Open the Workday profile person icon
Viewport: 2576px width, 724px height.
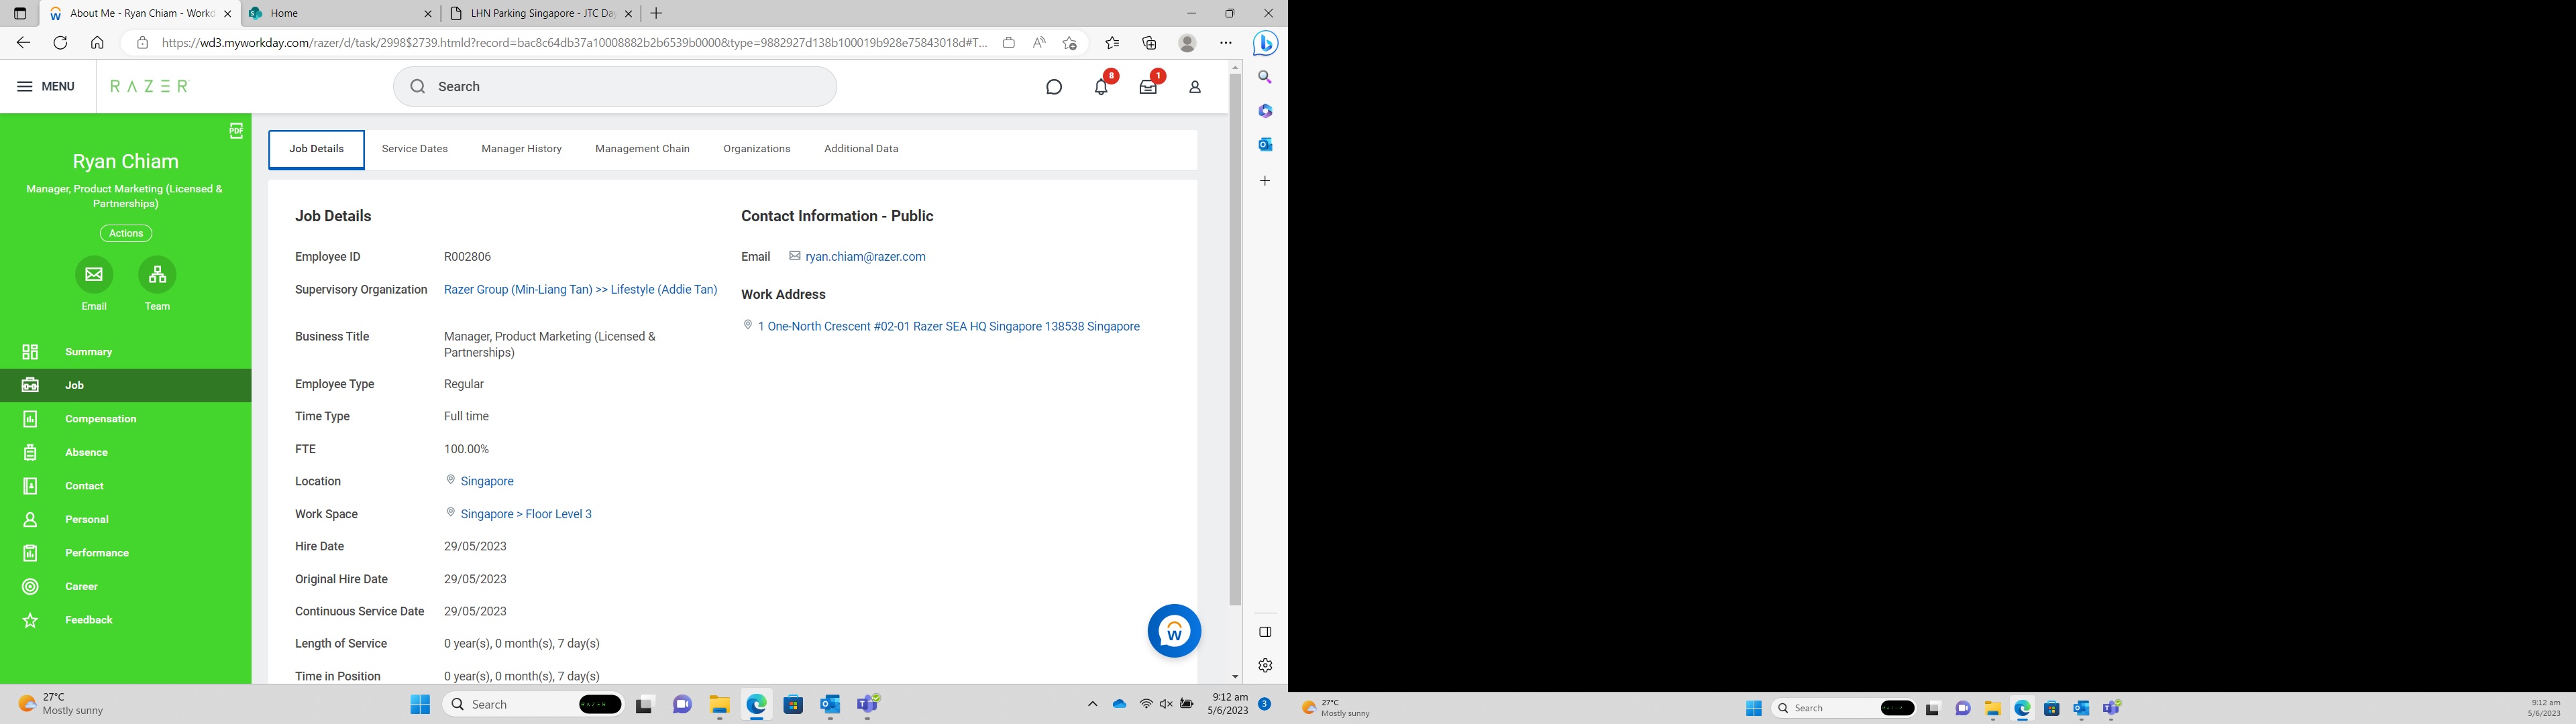click(x=1194, y=87)
